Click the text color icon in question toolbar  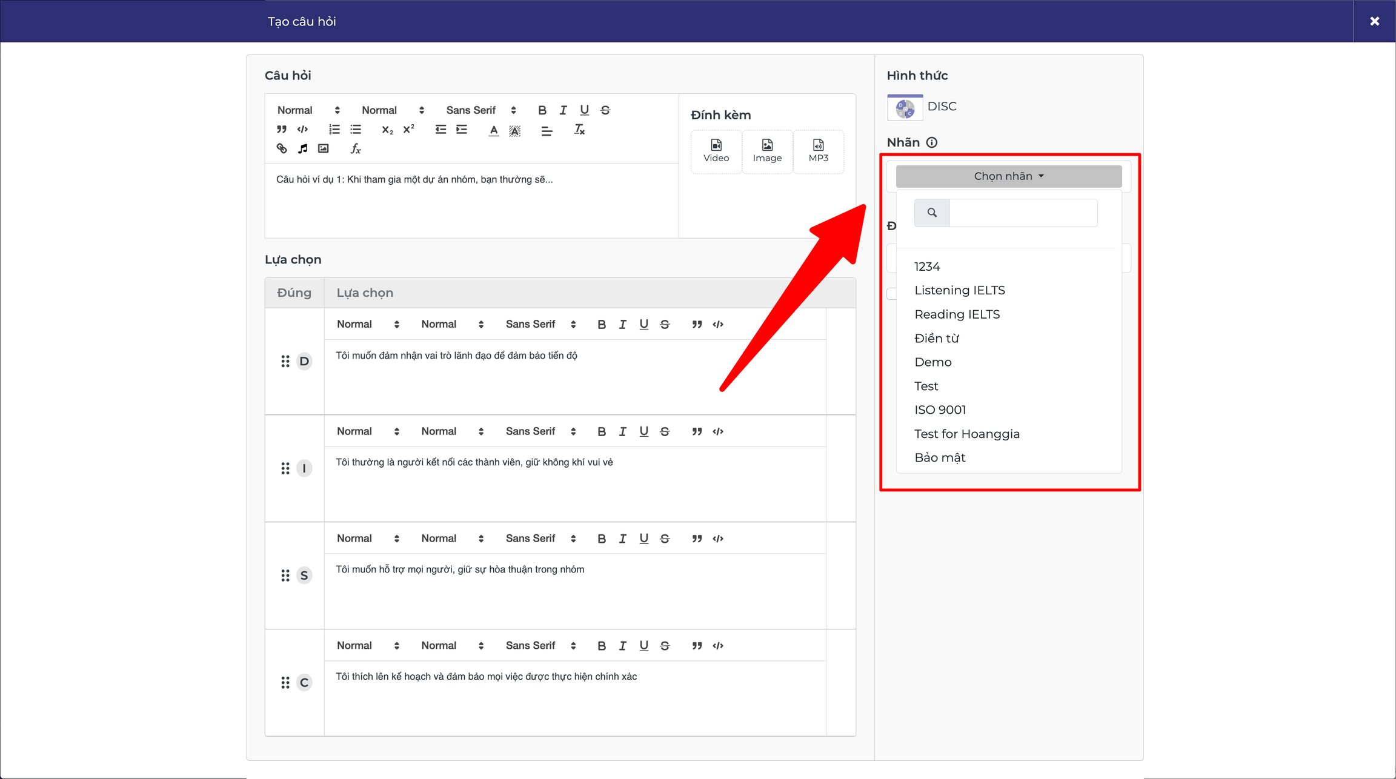(494, 130)
